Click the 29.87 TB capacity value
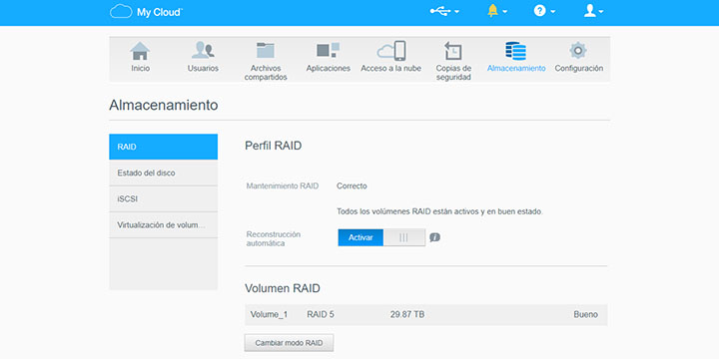Image resolution: width=719 pixels, height=359 pixels. pos(407,315)
